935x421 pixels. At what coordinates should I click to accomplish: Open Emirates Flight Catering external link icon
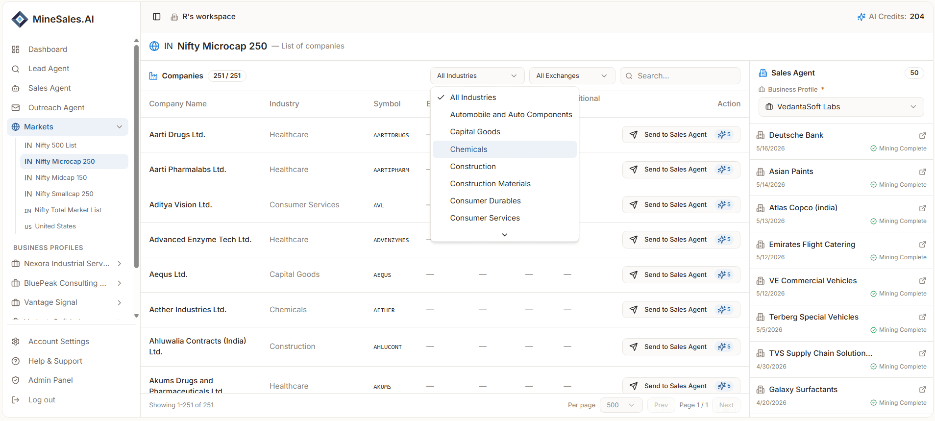pos(922,244)
